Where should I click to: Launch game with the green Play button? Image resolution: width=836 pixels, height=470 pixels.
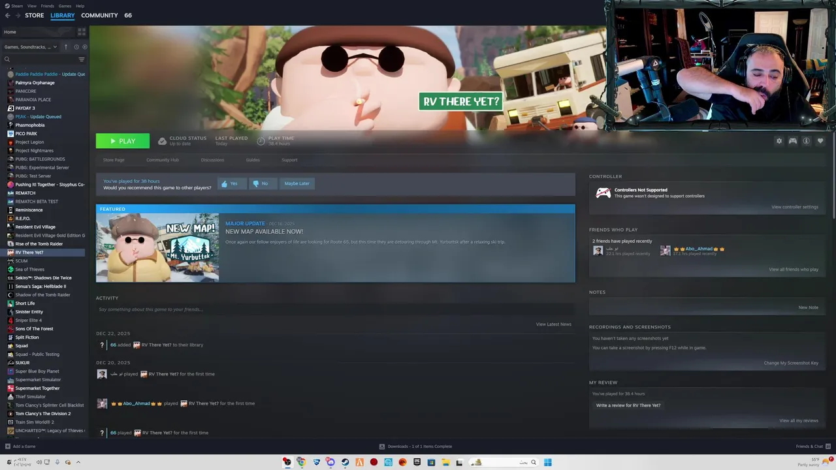pyautogui.click(x=123, y=141)
